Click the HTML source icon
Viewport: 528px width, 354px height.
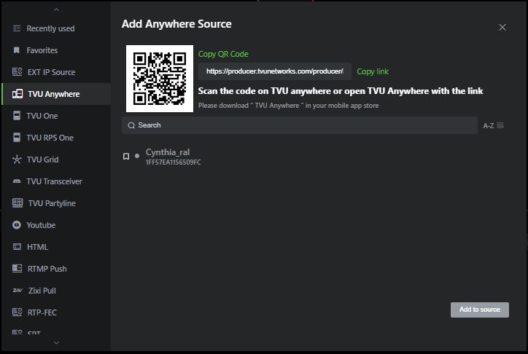(x=17, y=247)
